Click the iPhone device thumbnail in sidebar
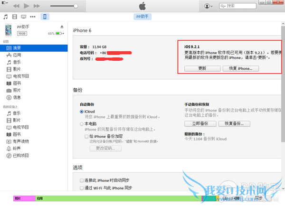This screenshot has width=285, height=206. [9, 30]
